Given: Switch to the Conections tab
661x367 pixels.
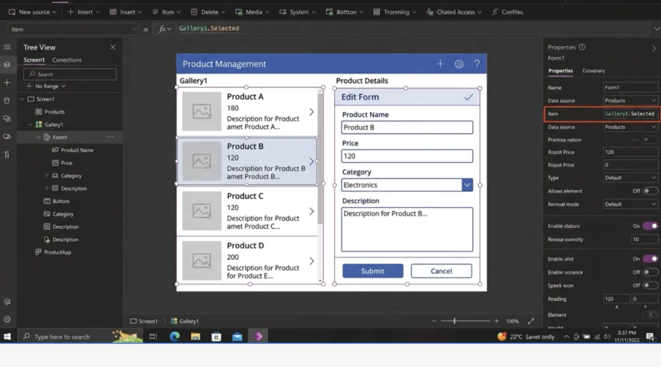Looking at the screenshot, I should click(x=67, y=60).
